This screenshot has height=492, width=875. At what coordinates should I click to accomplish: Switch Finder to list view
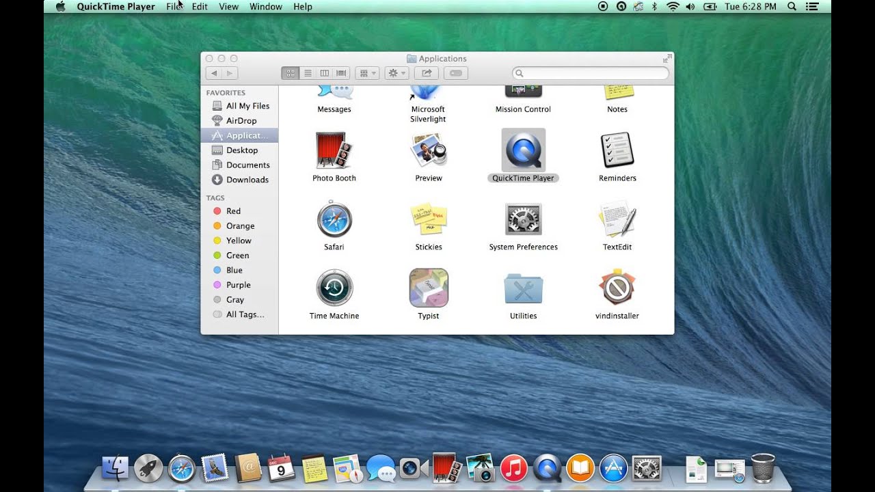[x=308, y=73]
